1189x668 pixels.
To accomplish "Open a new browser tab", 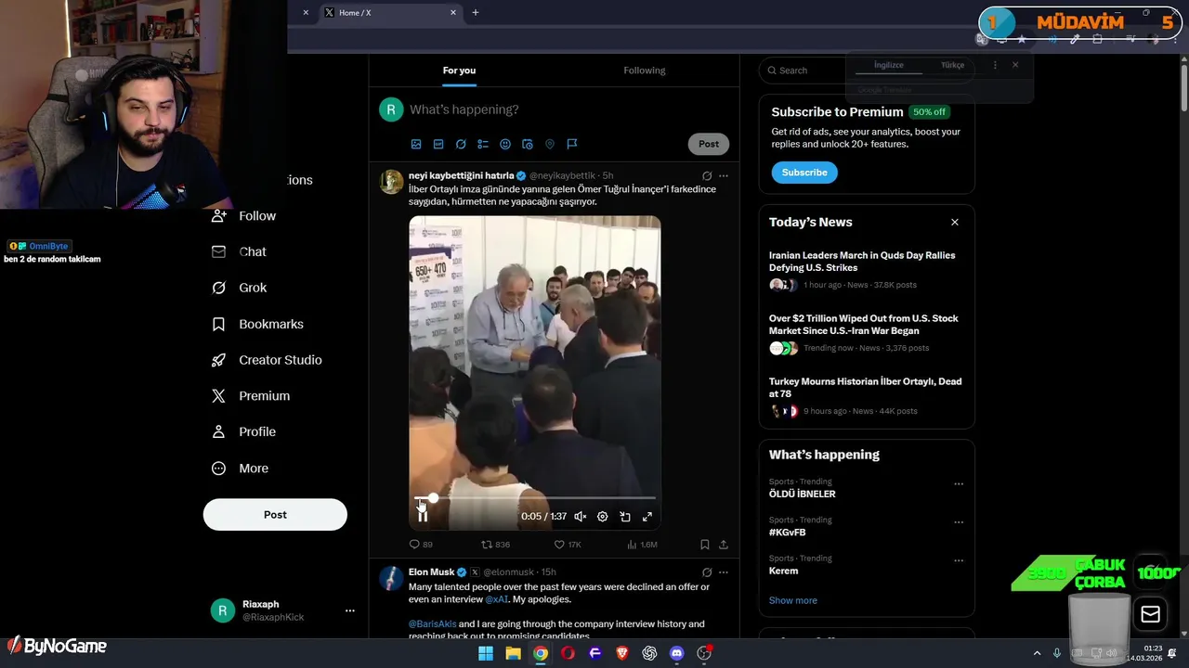I will (x=476, y=13).
